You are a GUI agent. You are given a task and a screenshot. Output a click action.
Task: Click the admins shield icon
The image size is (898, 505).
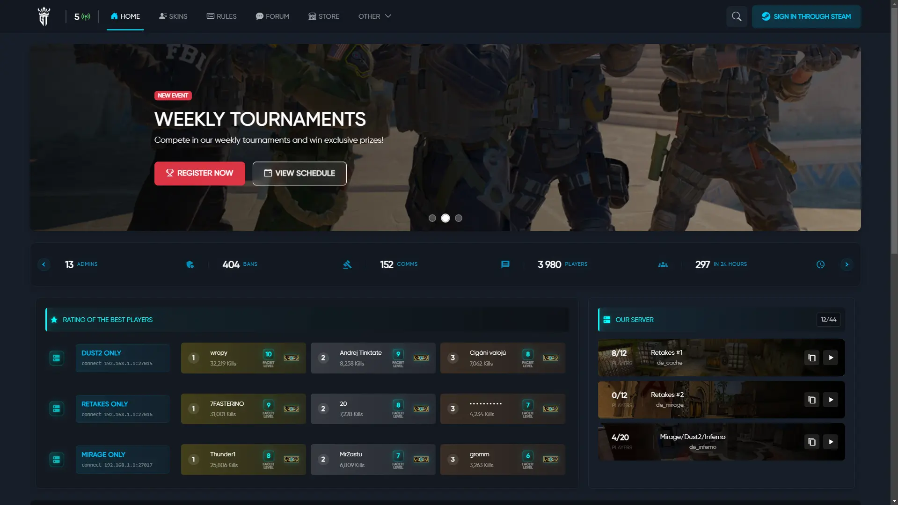coord(190,264)
